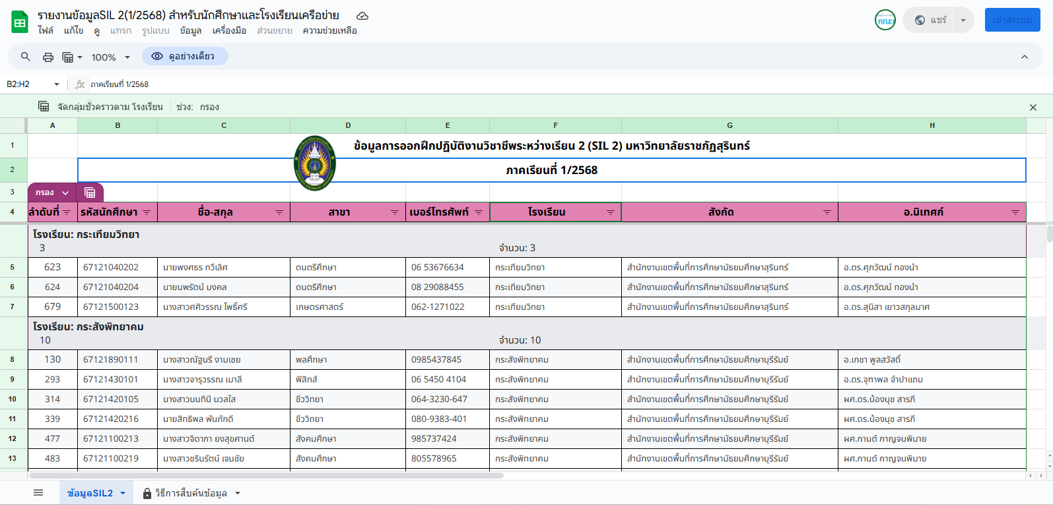Open the แก้ไข menu
This screenshot has height=505, width=1053.
(73, 30)
